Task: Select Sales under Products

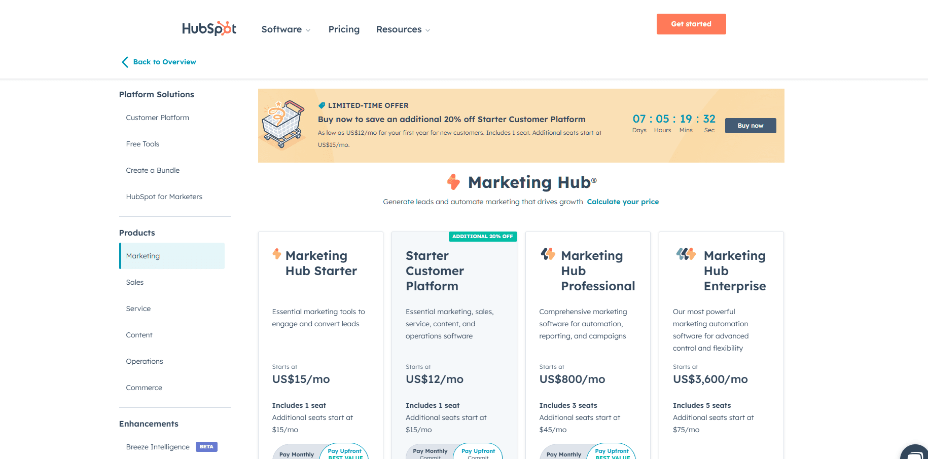Action: 135,282
